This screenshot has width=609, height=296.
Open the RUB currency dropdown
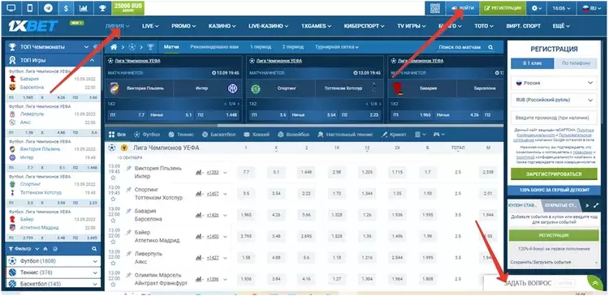pyautogui.click(x=554, y=100)
